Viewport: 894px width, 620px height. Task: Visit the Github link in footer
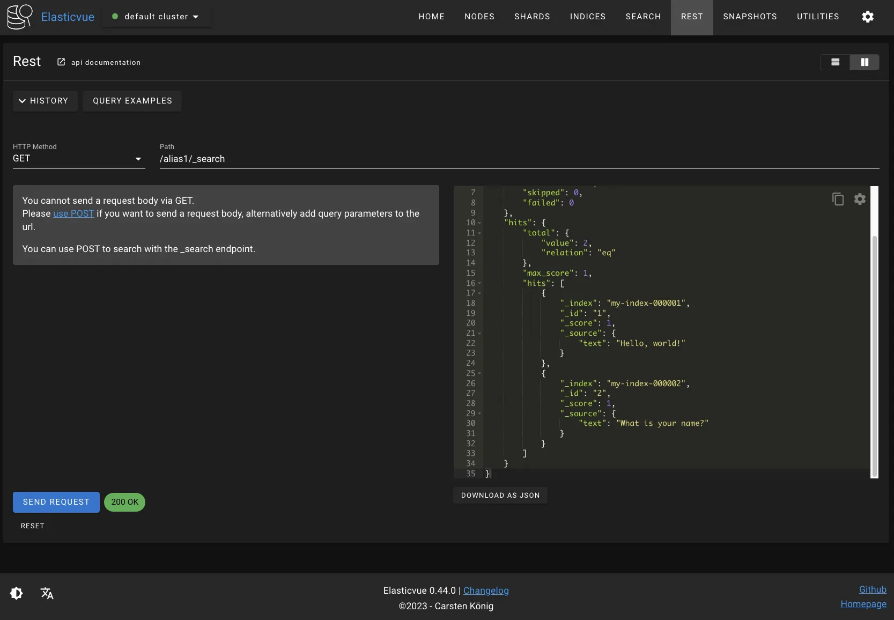873,589
